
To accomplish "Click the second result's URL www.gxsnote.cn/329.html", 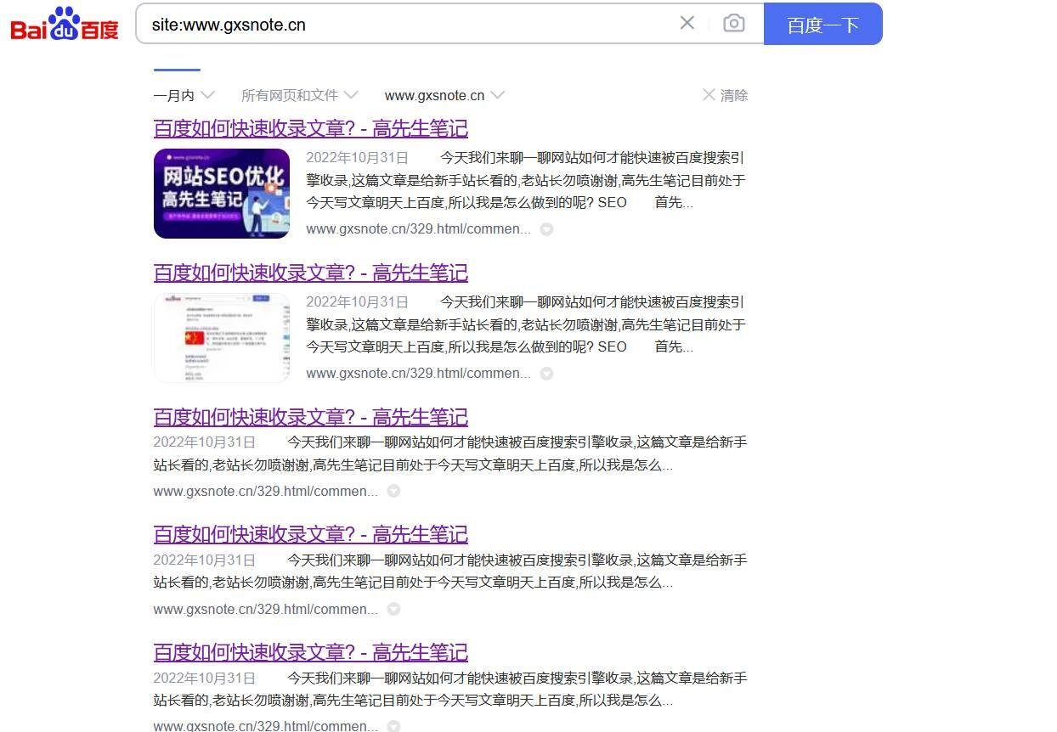I will [x=418, y=374].
